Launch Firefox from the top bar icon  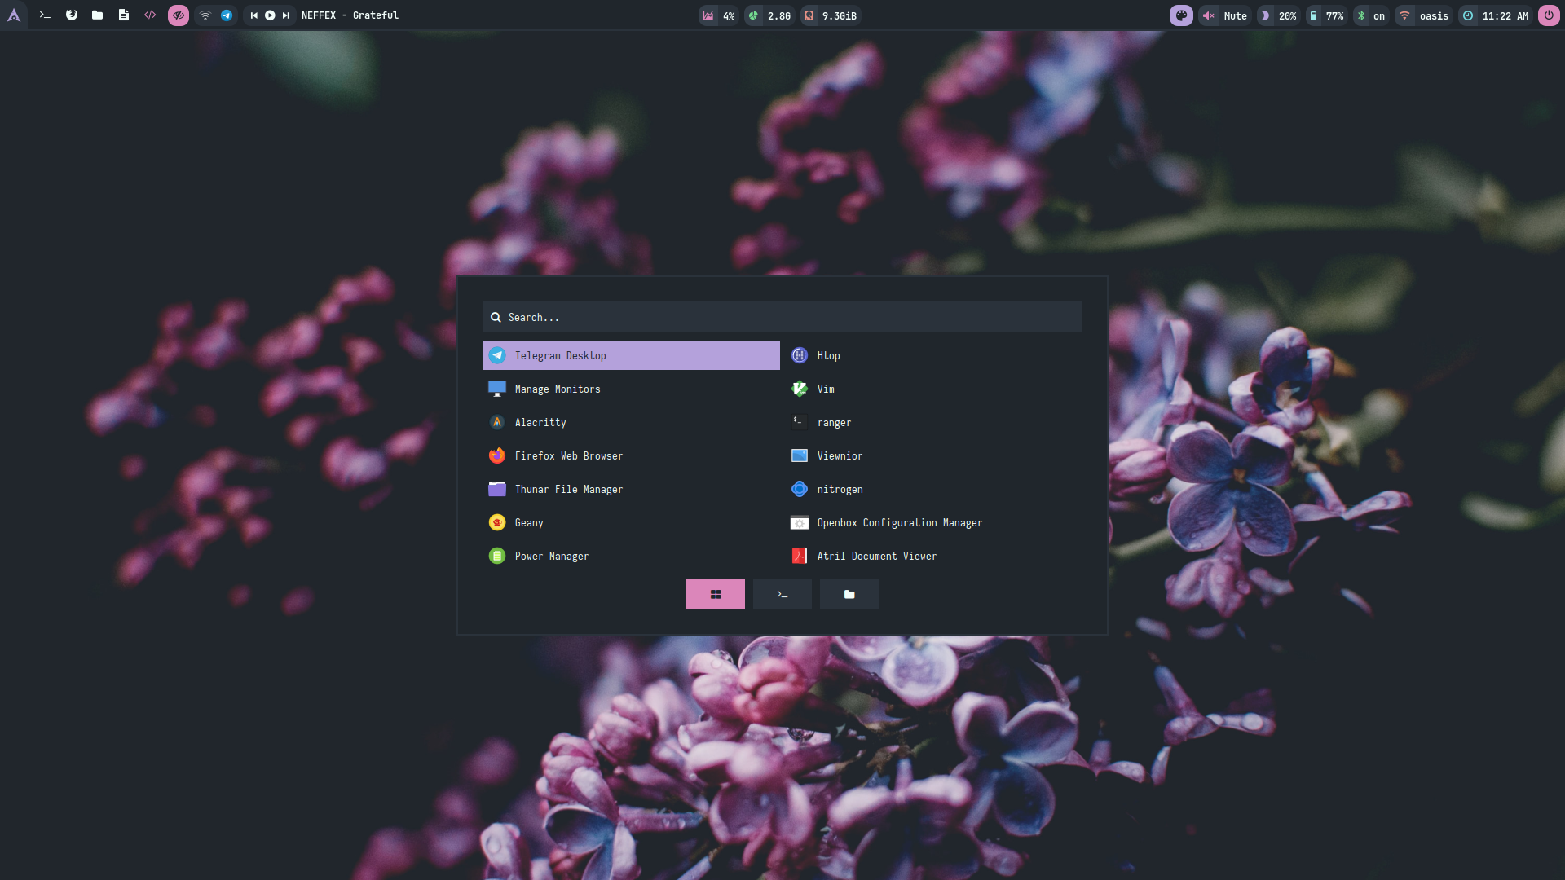coord(72,15)
